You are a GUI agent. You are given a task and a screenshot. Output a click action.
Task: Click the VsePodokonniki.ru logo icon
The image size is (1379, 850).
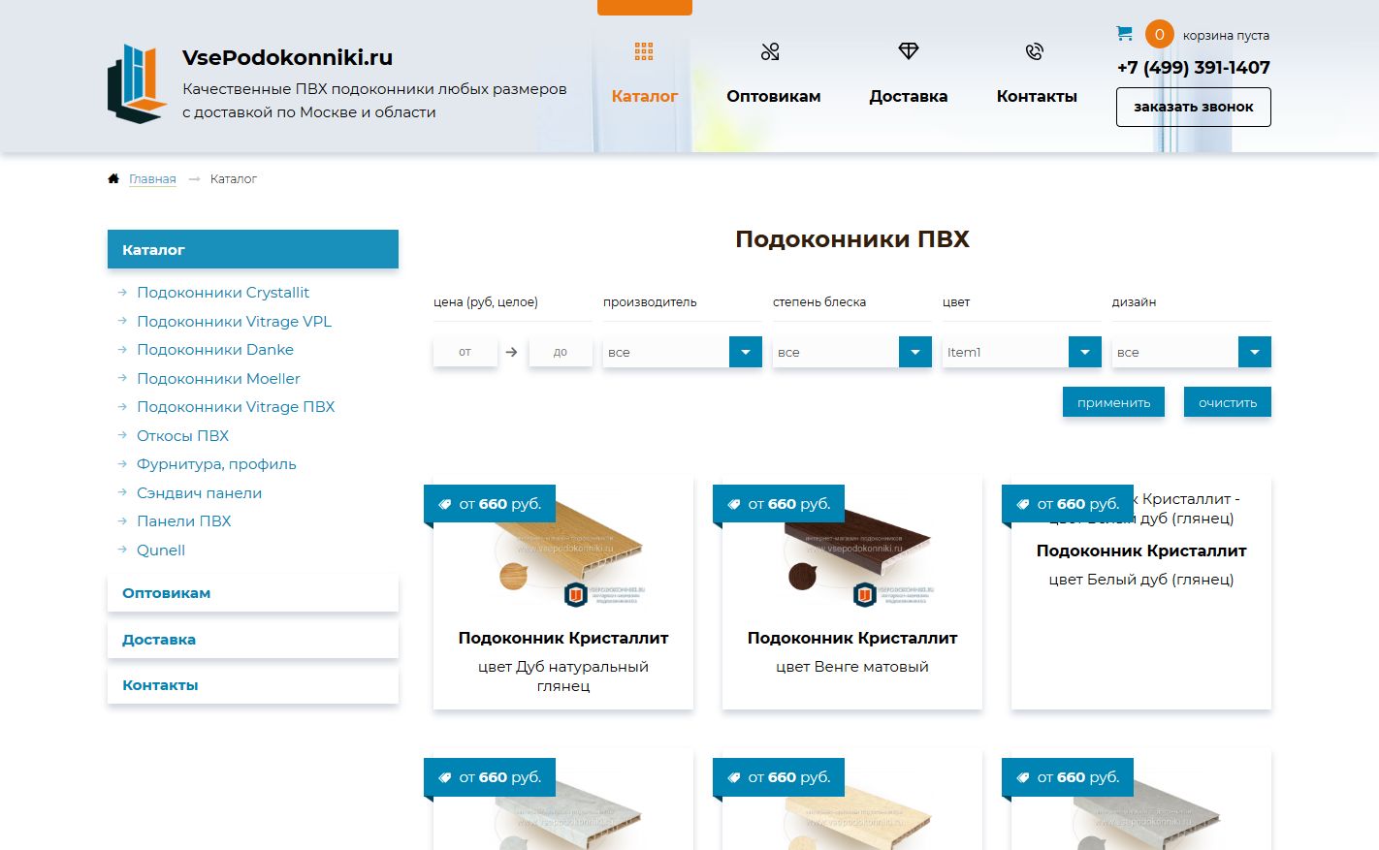click(x=137, y=83)
